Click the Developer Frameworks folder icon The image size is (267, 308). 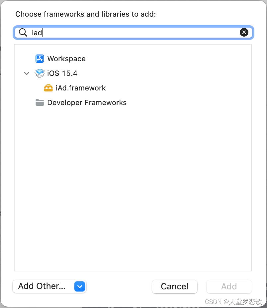tap(40, 102)
